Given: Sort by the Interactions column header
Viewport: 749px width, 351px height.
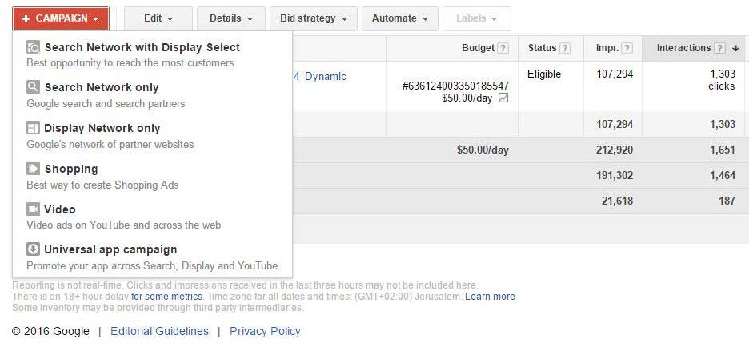Looking at the screenshot, I should coord(684,48).
